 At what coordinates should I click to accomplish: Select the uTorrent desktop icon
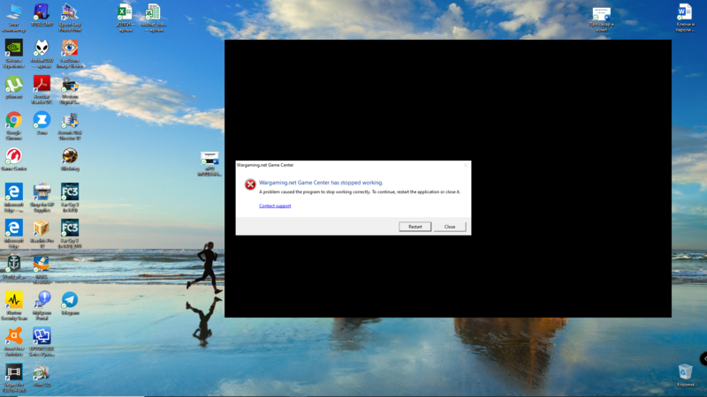tap(14, 85)
